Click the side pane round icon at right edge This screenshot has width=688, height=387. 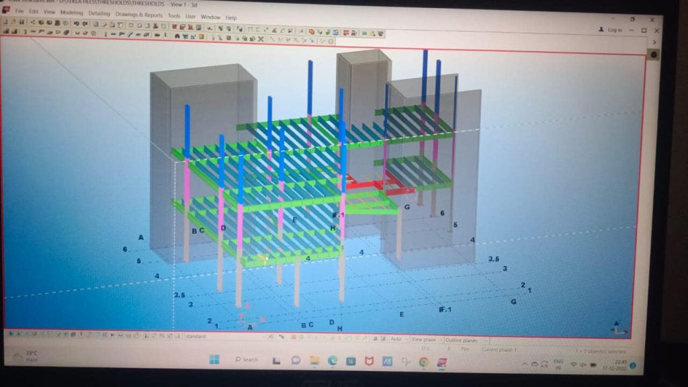point(654,54)
